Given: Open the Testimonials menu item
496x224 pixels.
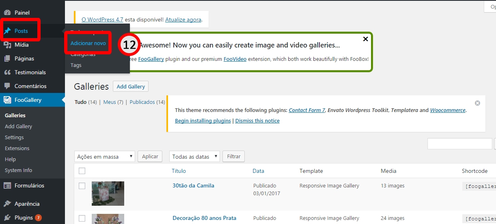Looking at the screenshot, I should (30, 72).
